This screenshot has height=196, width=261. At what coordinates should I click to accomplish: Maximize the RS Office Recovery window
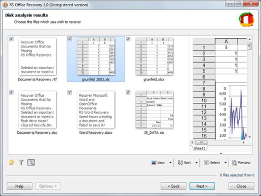coord(239,3)
